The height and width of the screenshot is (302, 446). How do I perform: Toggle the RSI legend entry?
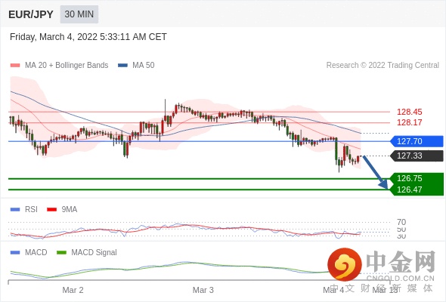pos(24,209)
